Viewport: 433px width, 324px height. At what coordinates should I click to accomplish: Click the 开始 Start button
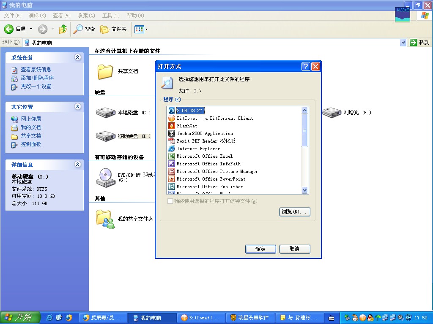pos(20,318)
